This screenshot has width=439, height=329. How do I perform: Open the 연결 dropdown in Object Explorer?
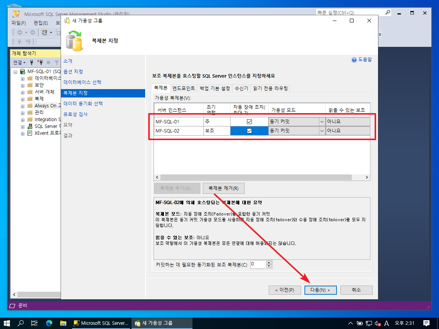(x=19, y=62)
